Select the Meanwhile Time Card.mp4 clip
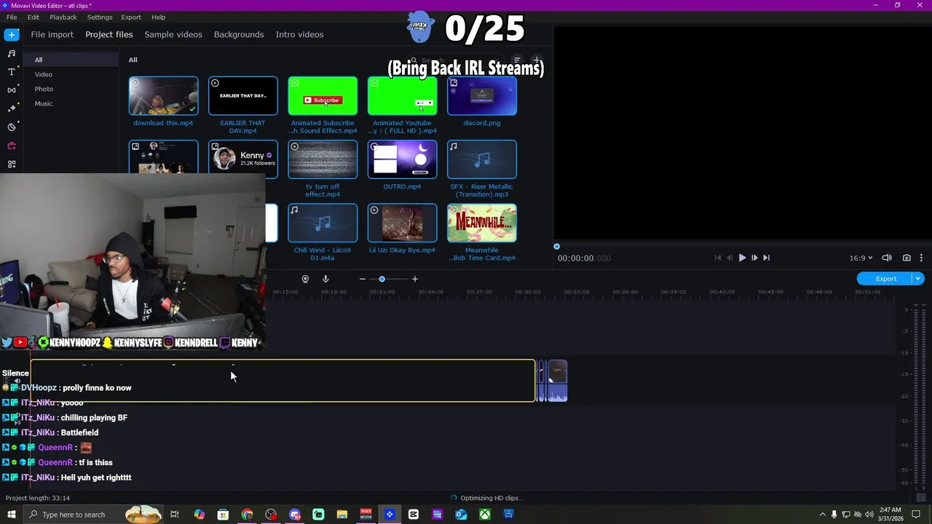This screenshot has height=524, width=932. pos(482,223)
